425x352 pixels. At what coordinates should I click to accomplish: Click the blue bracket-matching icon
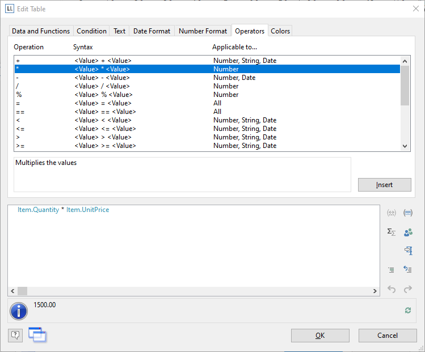coord(407,251)
